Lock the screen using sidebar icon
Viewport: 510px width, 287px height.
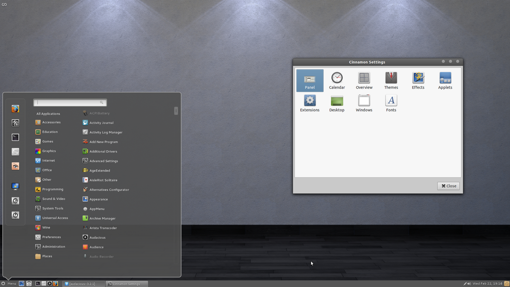click(15, 186)
